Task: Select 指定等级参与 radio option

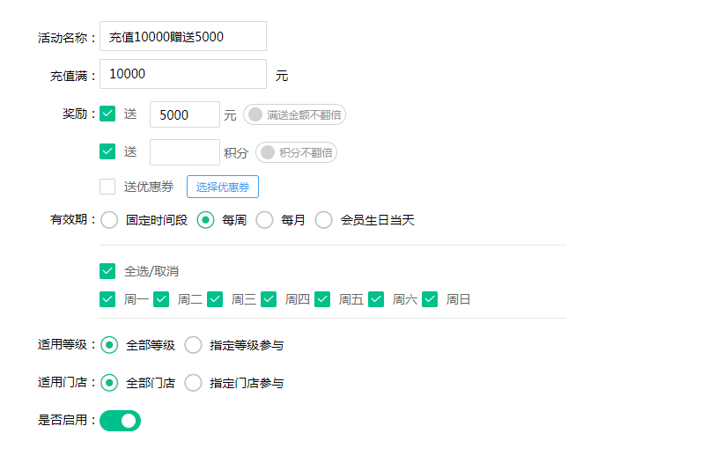Action: point(193,345)
